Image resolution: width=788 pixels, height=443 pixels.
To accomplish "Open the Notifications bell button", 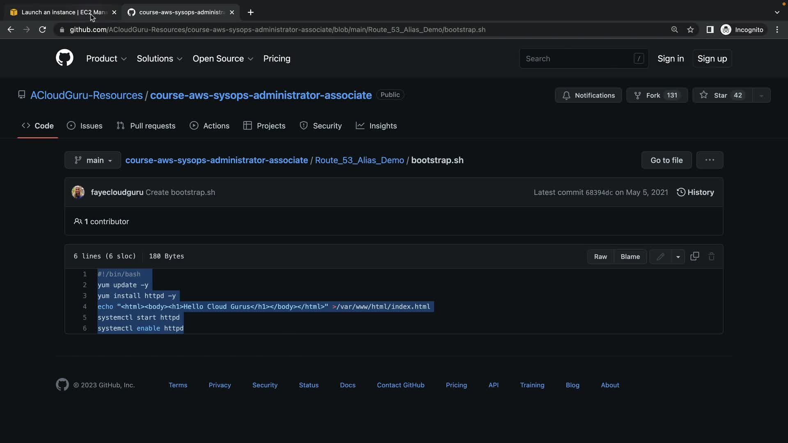I will pyautogui.click(x=588, y=95).
